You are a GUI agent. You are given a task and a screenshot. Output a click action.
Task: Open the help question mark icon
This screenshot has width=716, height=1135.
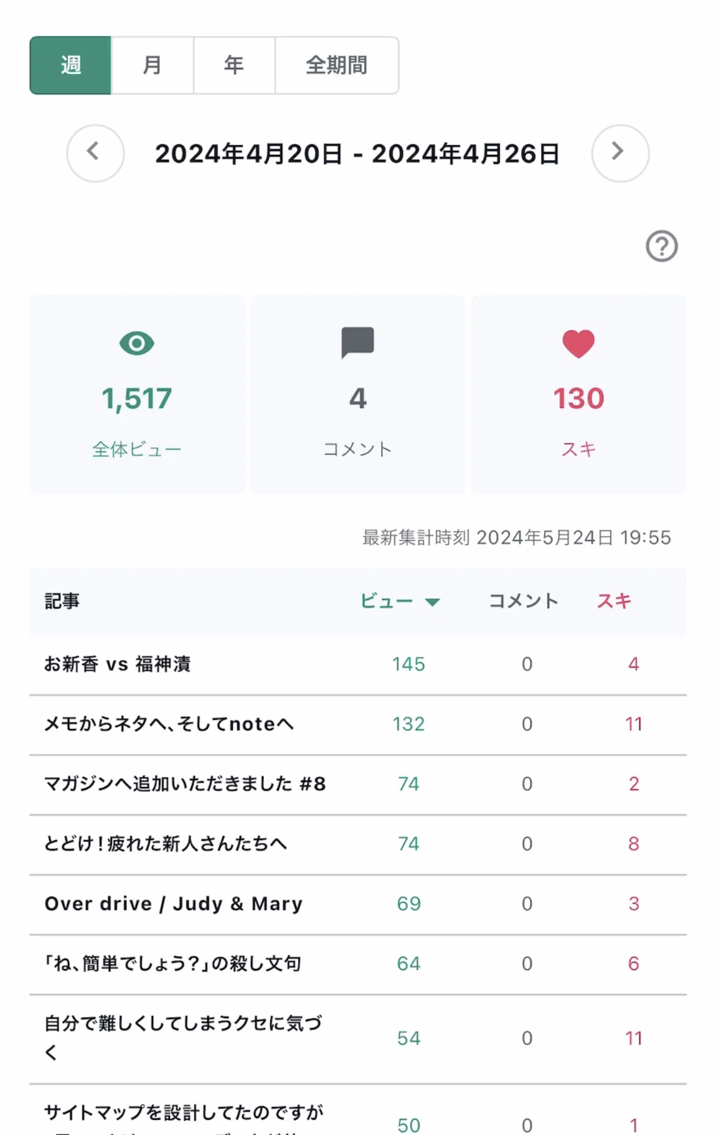[662, 246]
